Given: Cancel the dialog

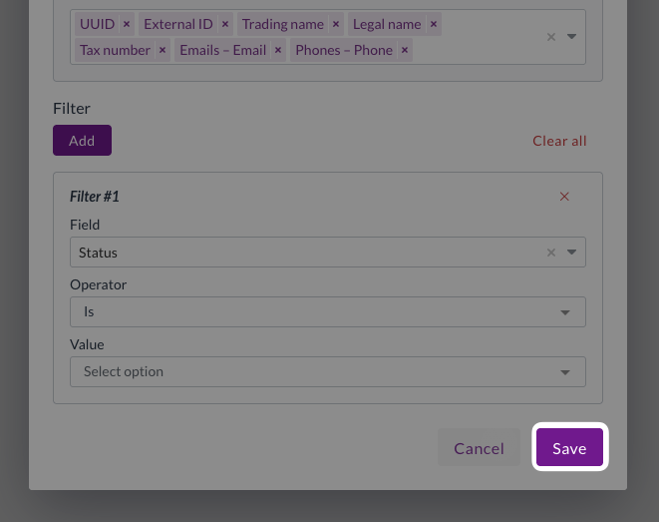Looking at the screenshot, I should [479, 448].
